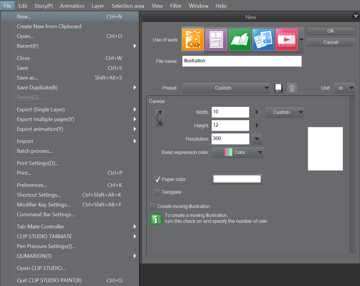Click the paper color white swatch
Image resolution: width=360 pixels, height=286 pixels.
(x=237, y=179)
